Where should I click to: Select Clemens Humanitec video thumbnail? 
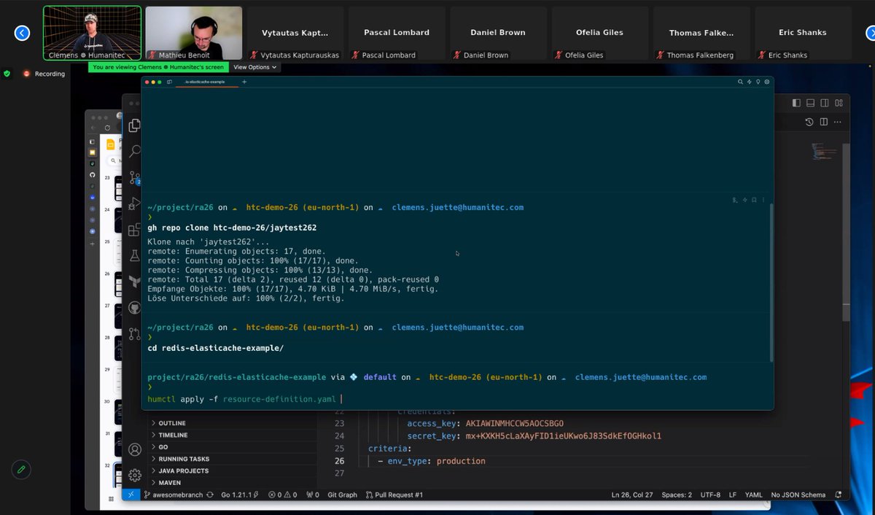(92, 33)
